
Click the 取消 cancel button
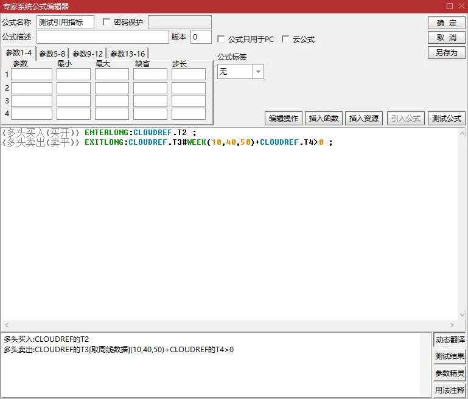pyautogui.click(x=447, y=38)
